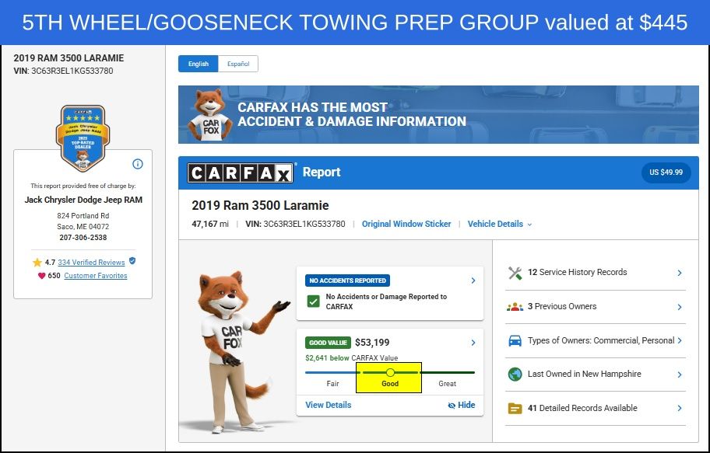Click the GOOD VALUE green badge
The height and width of the screenshot is (453, 710).
(x=328, y=343)
